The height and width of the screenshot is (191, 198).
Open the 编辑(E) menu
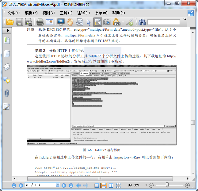tap(31, 13)
